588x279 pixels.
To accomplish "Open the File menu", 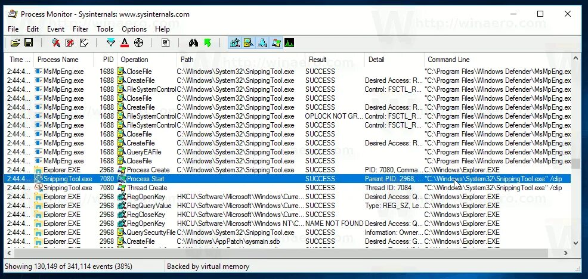I will click(13, 29).
